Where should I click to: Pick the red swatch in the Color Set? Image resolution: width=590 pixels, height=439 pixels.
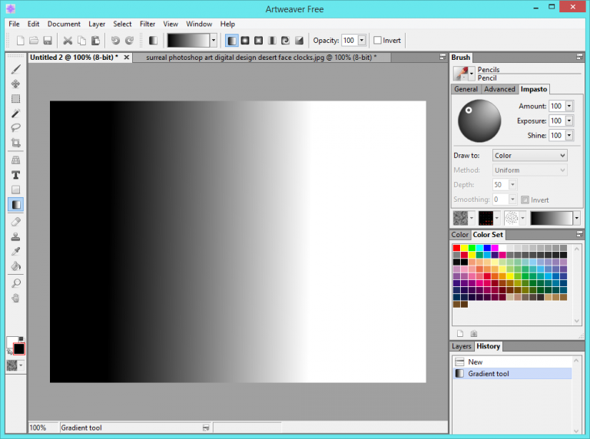(x=456, y=248)
